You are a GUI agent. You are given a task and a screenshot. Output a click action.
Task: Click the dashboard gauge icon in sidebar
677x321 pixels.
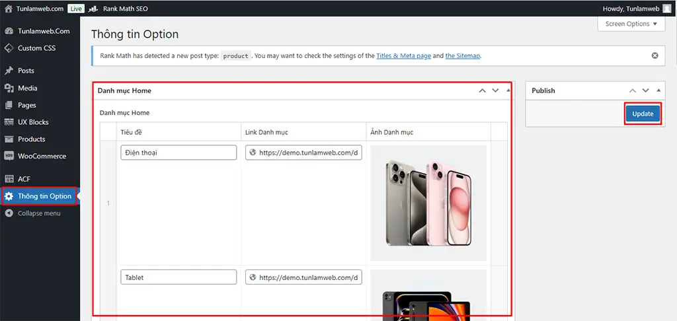[x=9, y=31]
